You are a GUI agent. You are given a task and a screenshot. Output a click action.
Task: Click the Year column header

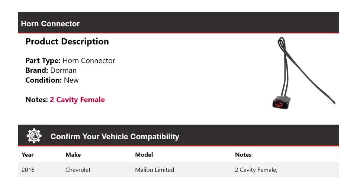[28, 155]
